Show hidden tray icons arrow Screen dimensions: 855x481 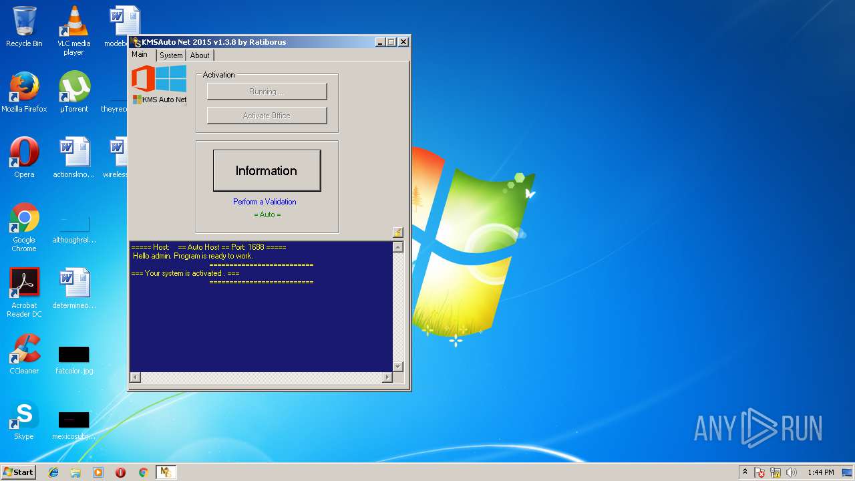pyautogui.click(x=745, y=472)
